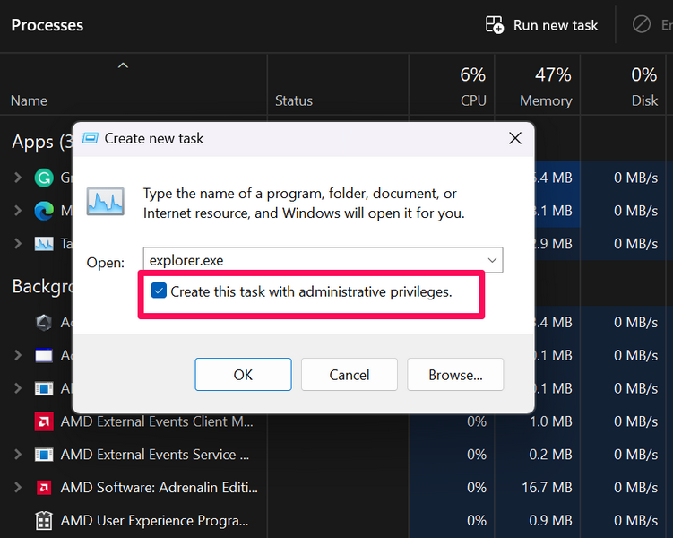Click the AMD Software Adrenalin Edition icon
The image size is (673, 538).
pyautogui.click(x=43, y=488)
